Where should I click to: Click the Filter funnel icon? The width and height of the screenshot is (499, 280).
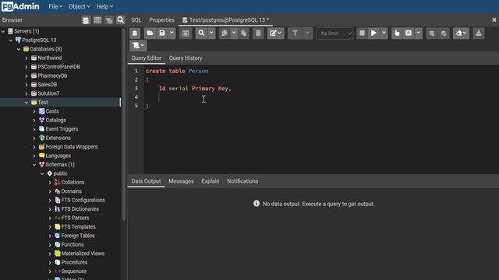295,33
